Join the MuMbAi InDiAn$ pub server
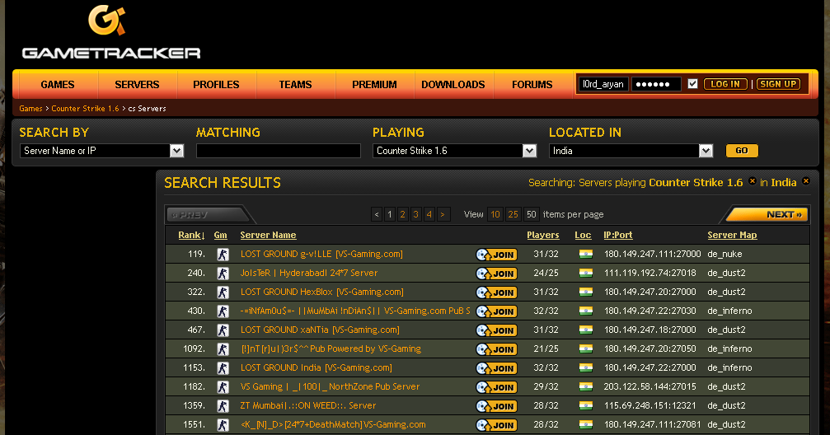Screen dimensions: 830x435 [x=496, y=311]
